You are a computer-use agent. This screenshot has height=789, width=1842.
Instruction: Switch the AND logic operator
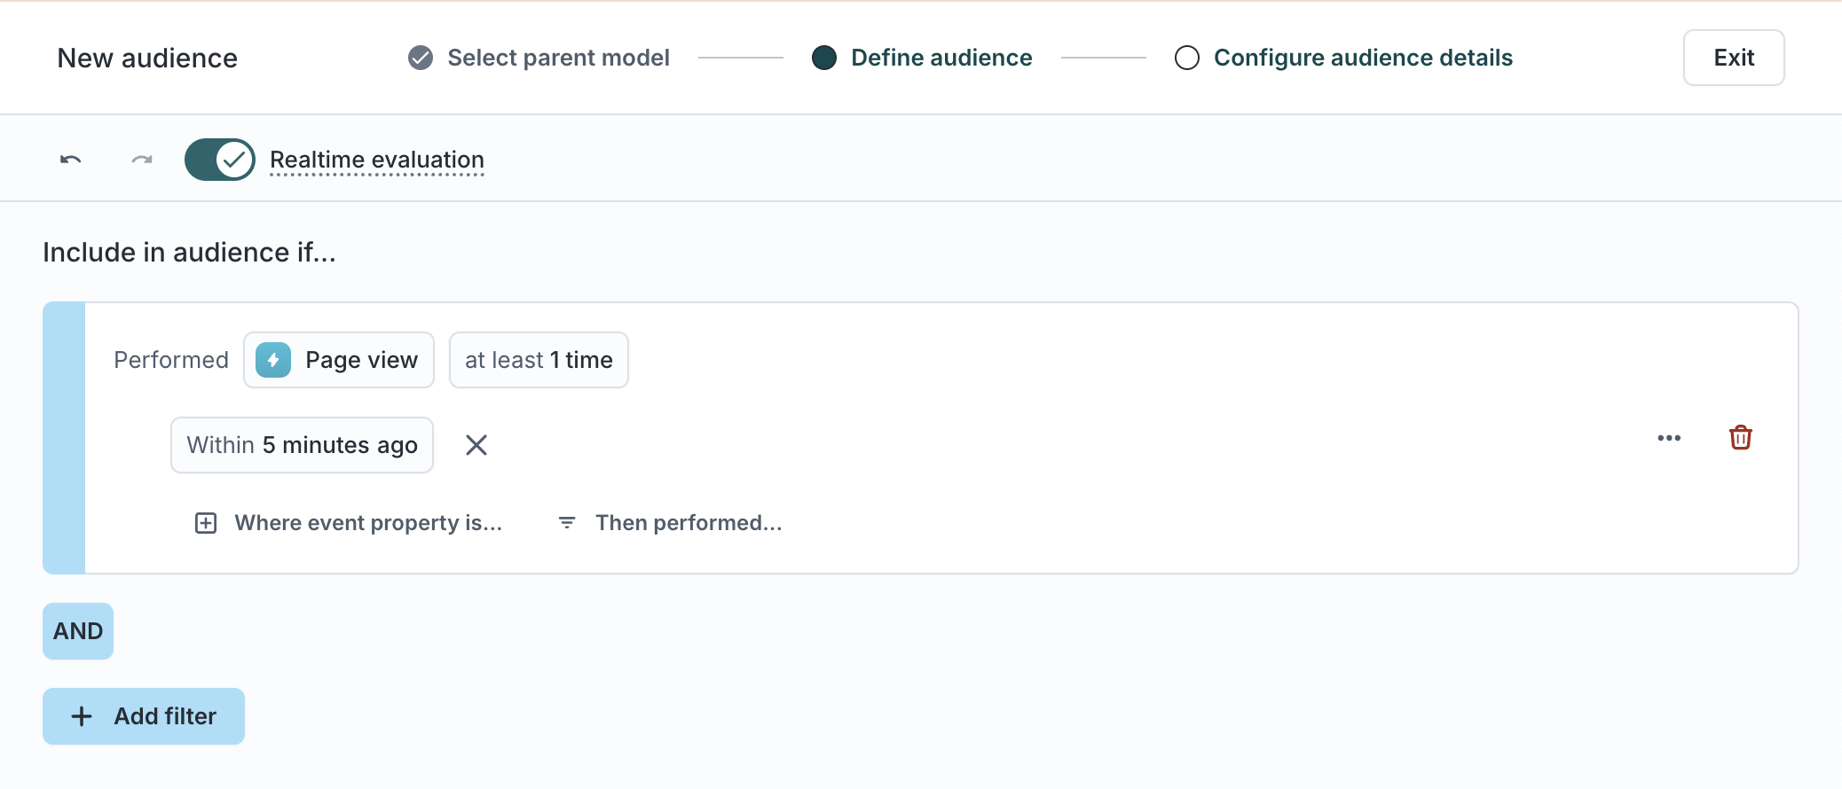(78, 631)
